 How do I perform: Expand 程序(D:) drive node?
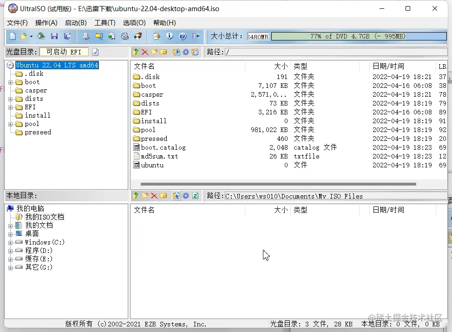10,251
